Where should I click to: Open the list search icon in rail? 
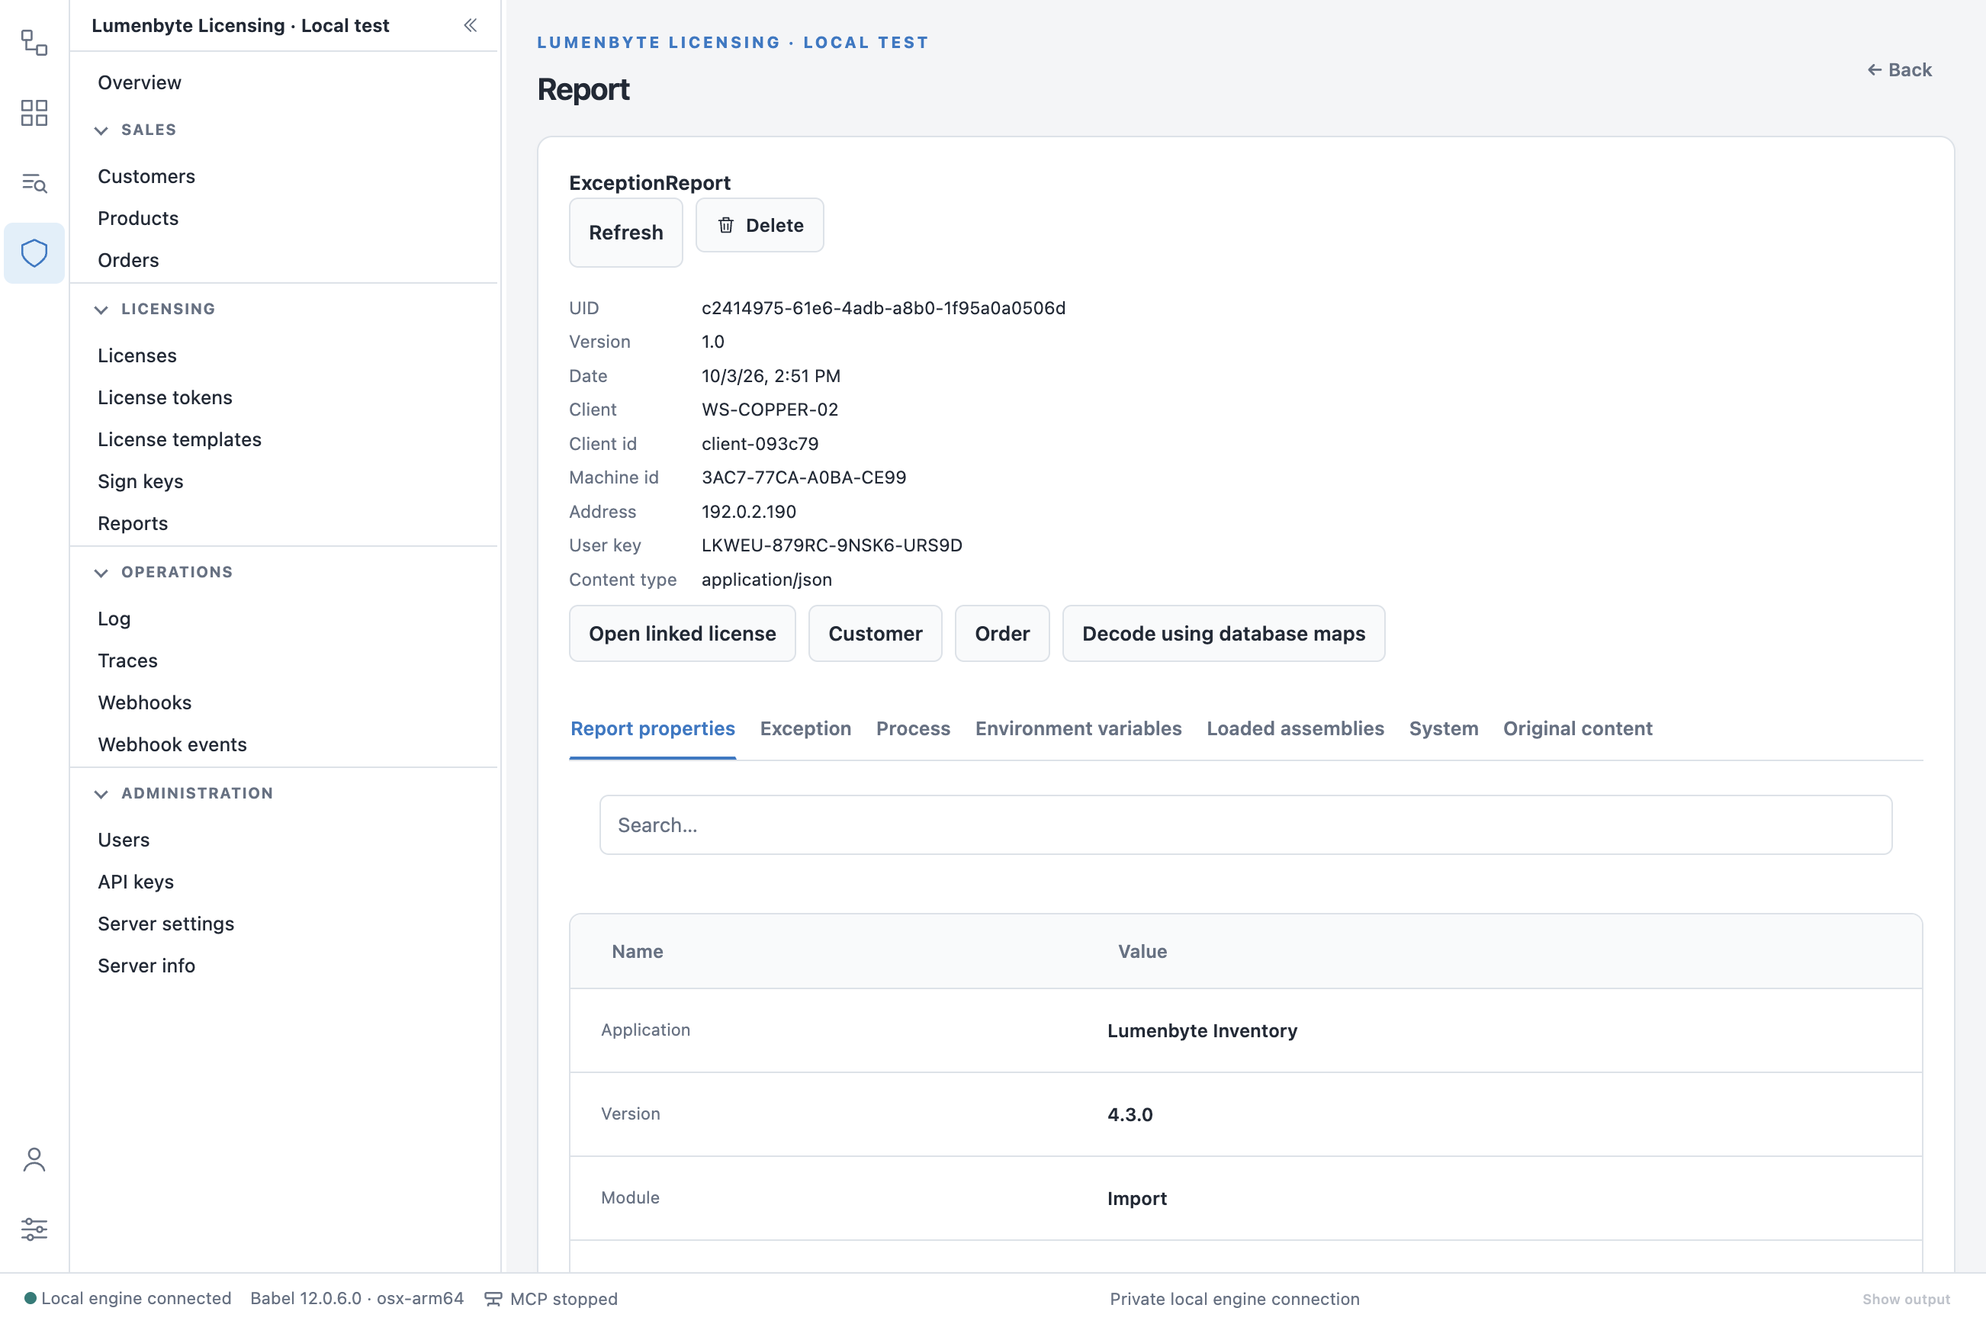pyautogui.click(x=34, y=182)
